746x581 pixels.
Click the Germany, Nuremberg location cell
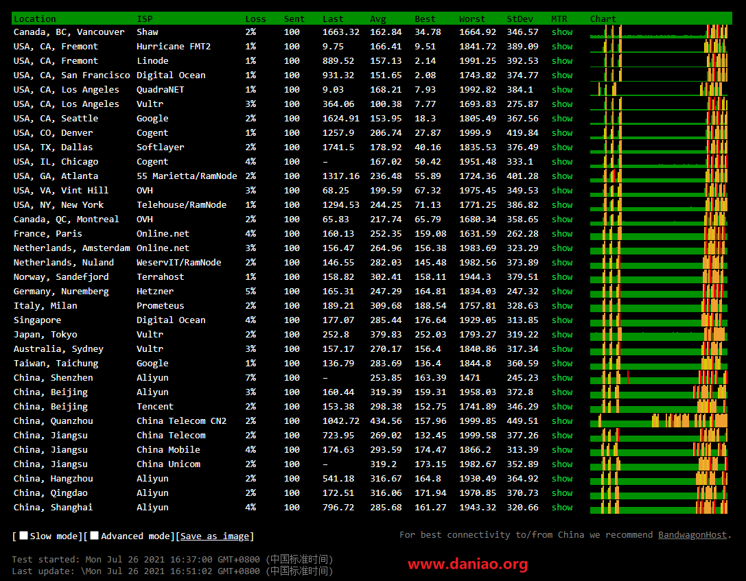pos(61,291)
